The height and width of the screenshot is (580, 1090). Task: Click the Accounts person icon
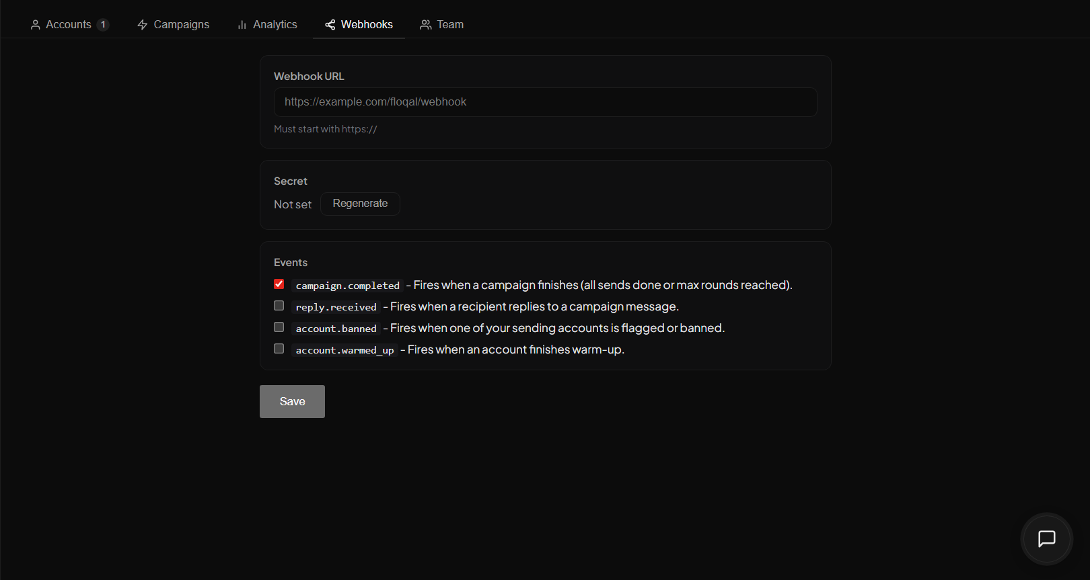tap(36, 25)
